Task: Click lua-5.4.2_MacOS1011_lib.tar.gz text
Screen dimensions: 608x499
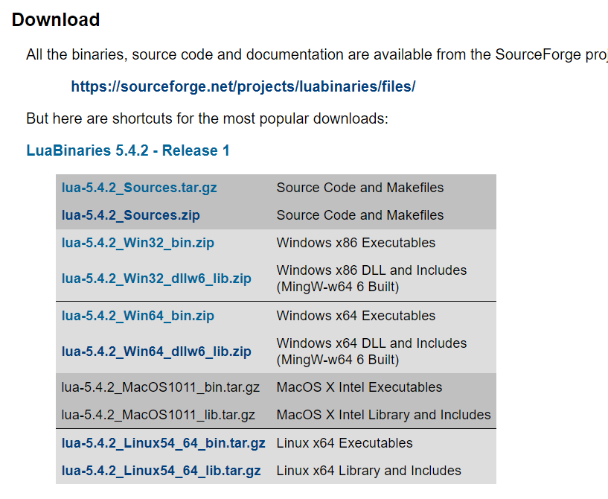Action: pyautogui.click(x=159, y=415)
